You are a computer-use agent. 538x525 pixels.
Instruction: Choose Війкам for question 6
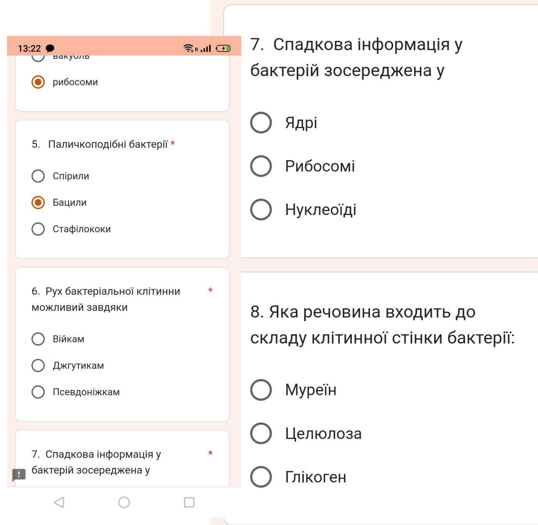(38, 339)
